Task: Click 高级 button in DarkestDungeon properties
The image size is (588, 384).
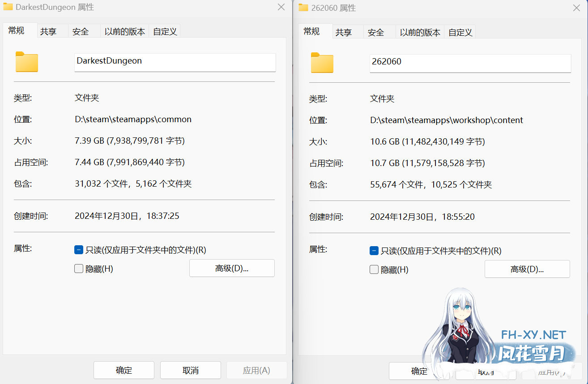Action: click(x=232, y=268)
